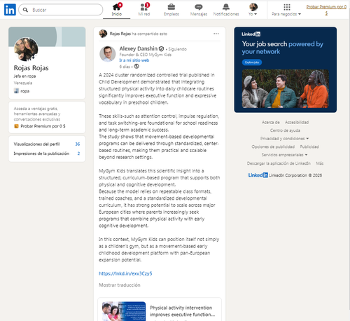This screenshot has width=350, height=321.
Task: Expand the Para negocios dropdown
Action: pos(286,14)
